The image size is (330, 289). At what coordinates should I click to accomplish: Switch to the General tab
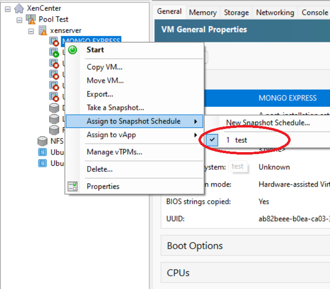[x=169, y=11]
